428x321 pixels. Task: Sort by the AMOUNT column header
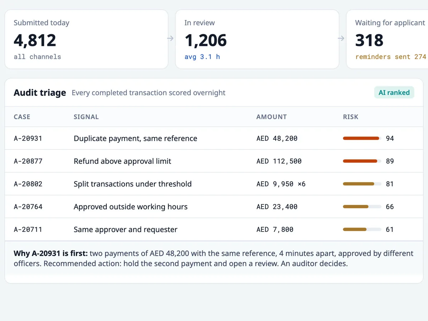271,117
